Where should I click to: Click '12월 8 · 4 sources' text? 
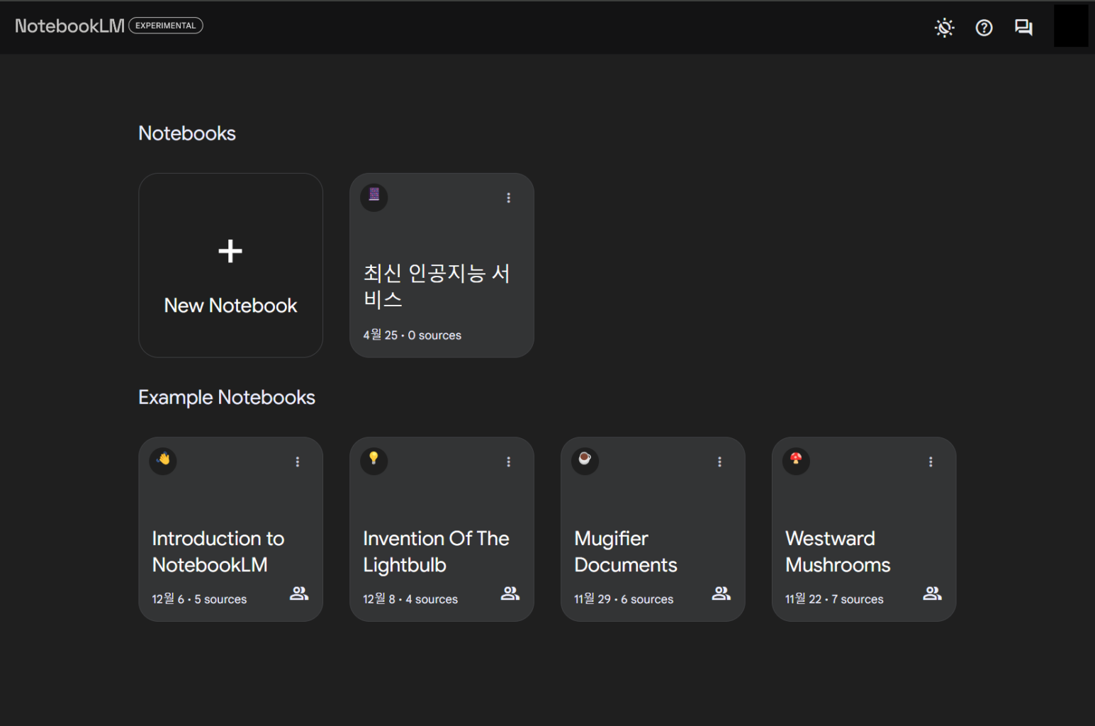[410, 599]
